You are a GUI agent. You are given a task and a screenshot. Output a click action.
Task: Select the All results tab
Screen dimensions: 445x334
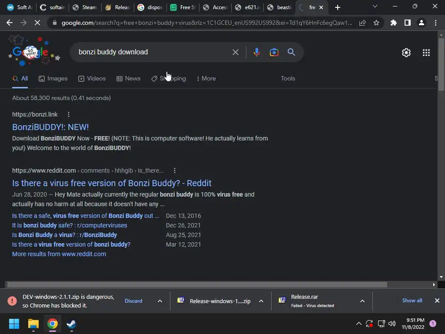pyautogui.click(x=20, y=78)
